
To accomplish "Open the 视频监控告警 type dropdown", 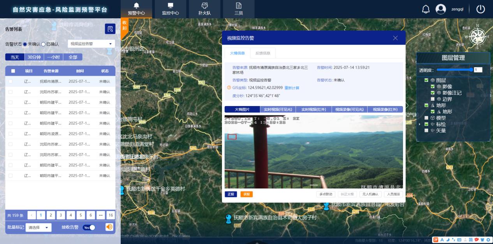I will (91, 44).
